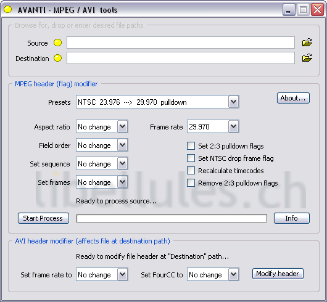This screenshot has height=302, width=327.
Task: Click the 'AVI header modifier' heading
Action: coord(93,241)
